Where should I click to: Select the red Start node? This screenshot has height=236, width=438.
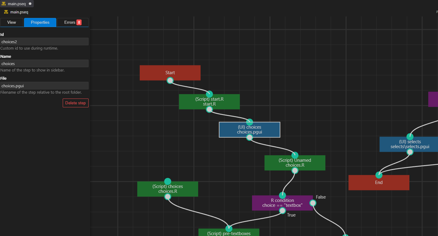(170, 73)
